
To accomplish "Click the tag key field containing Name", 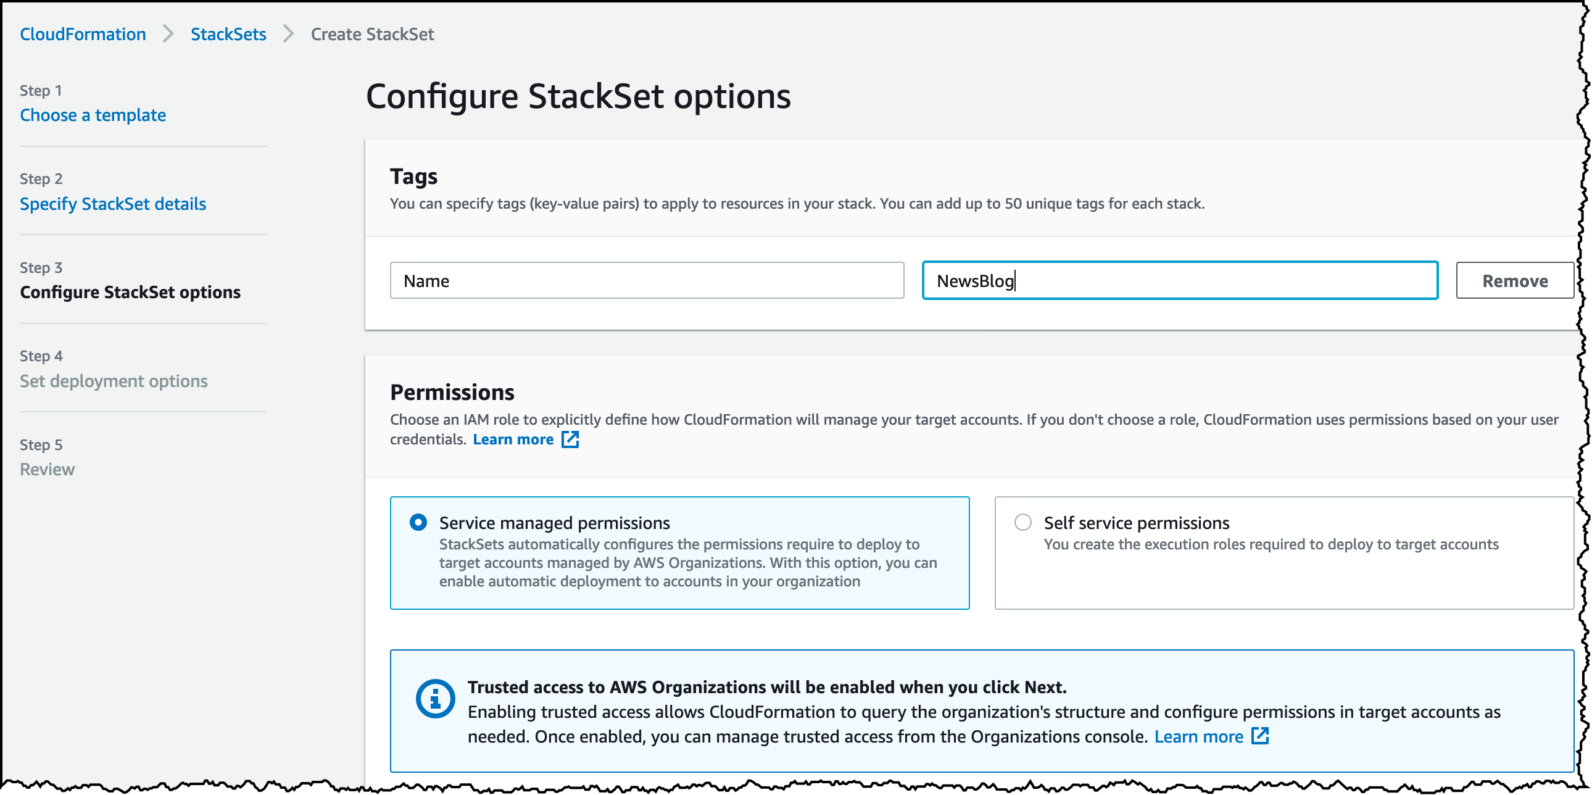I will pos(647,281).
